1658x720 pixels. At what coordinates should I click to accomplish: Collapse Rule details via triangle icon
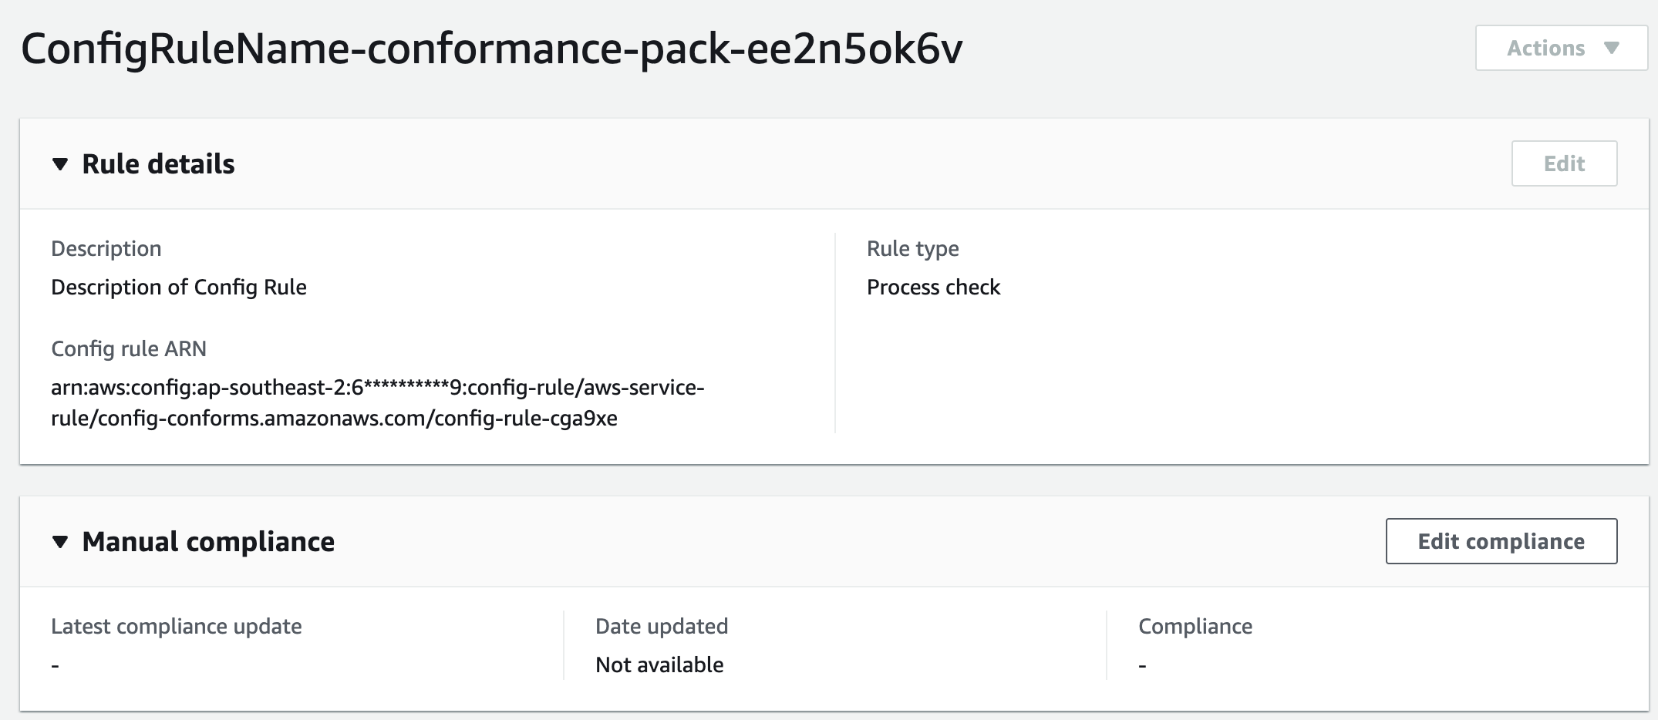click(x=60, y=164)
